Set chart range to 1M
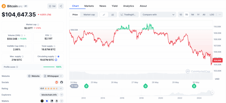 click(192, 15)
